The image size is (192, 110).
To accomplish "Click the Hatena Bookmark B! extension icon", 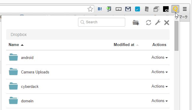I will [100, 9].
